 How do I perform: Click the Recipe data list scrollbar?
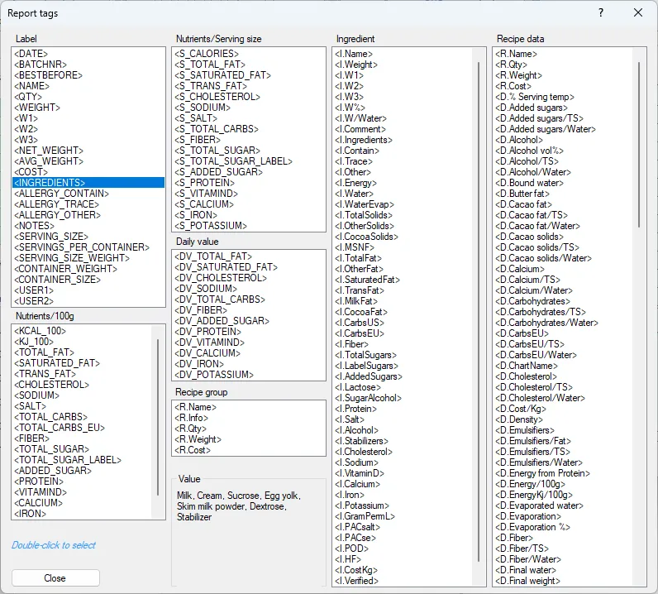(639, 145)
